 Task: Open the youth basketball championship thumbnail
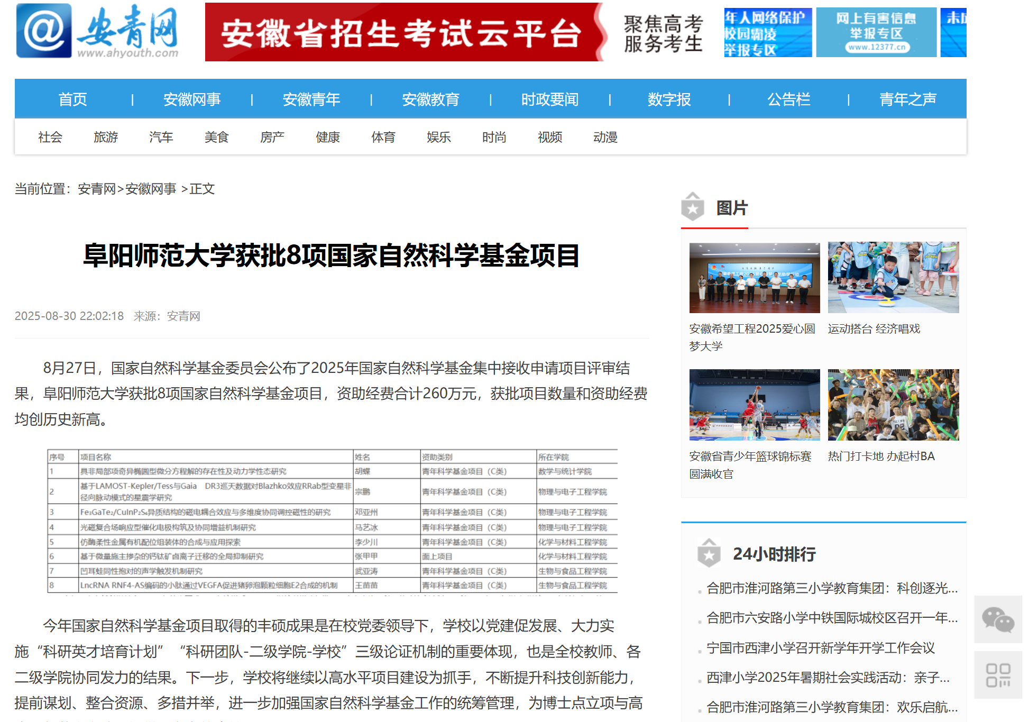pyautogui.click(x=754, y=405)
